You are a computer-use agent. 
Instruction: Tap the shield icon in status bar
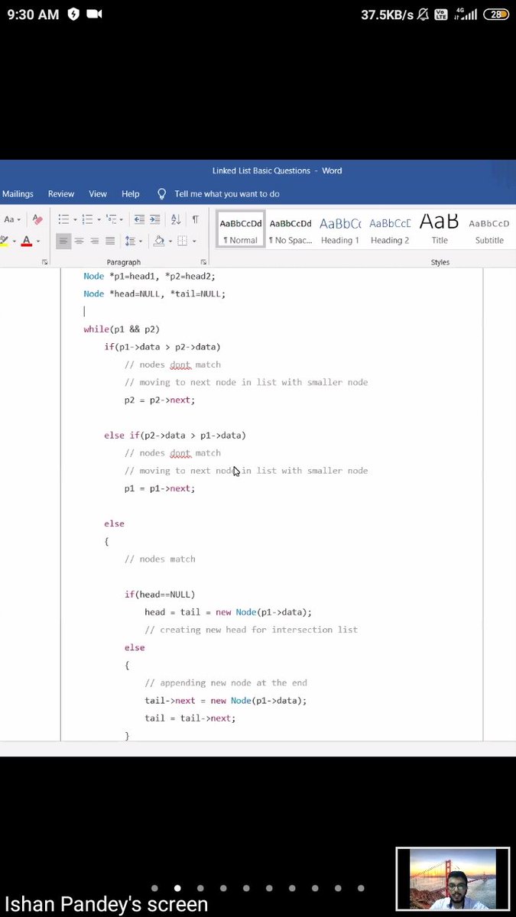pos(73,14)
